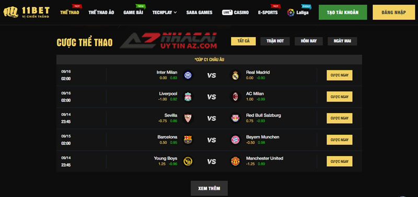Image resolution: width=418 pixels, height=197 pixels.
Task: Open the LIVE CASINO menu item
Action: tap(236, 12)
